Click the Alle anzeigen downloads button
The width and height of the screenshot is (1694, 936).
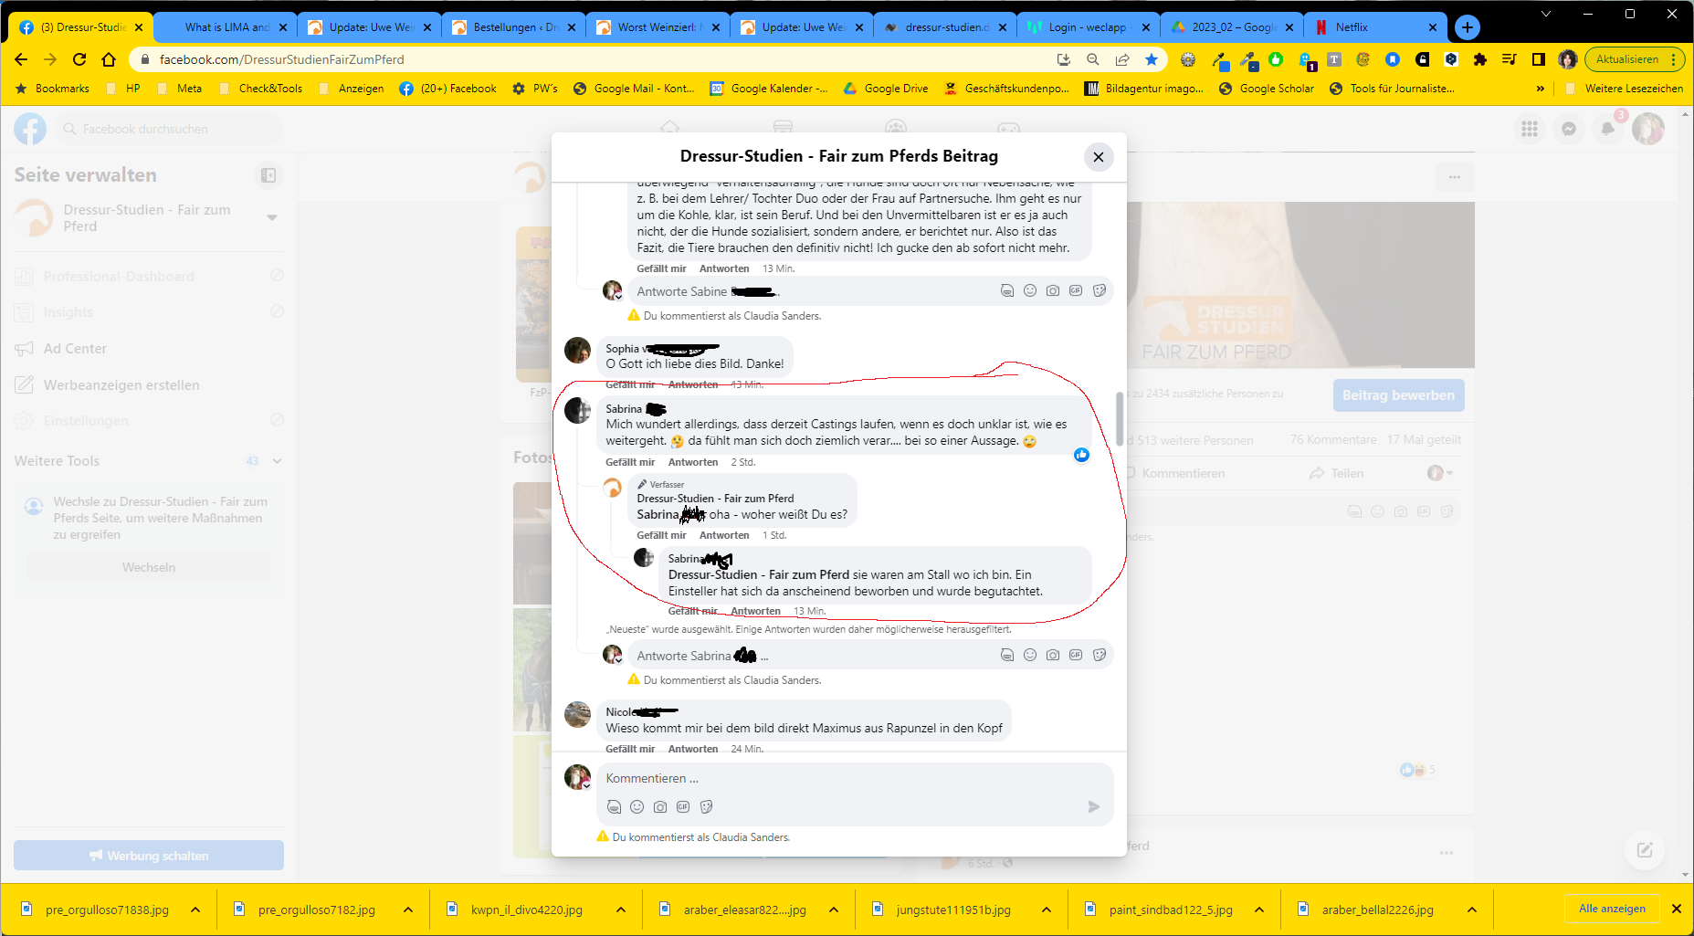click(1612, 909)
